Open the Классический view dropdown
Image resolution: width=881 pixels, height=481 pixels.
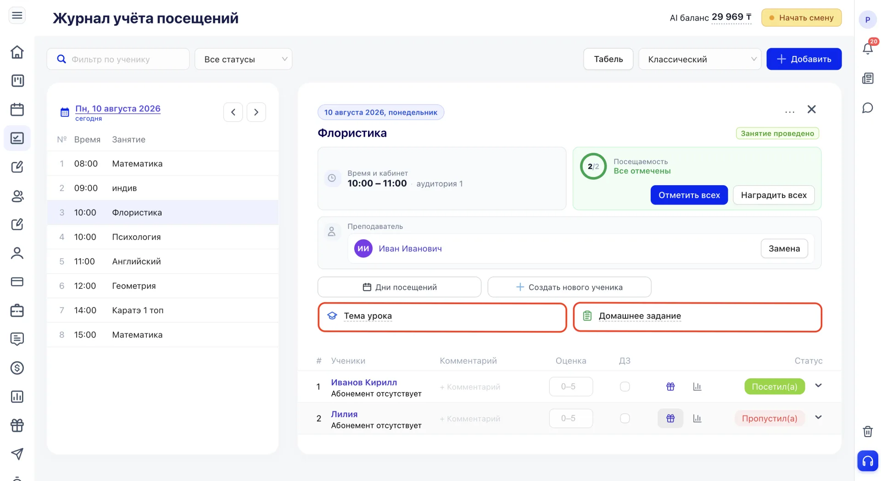(700, 59)
